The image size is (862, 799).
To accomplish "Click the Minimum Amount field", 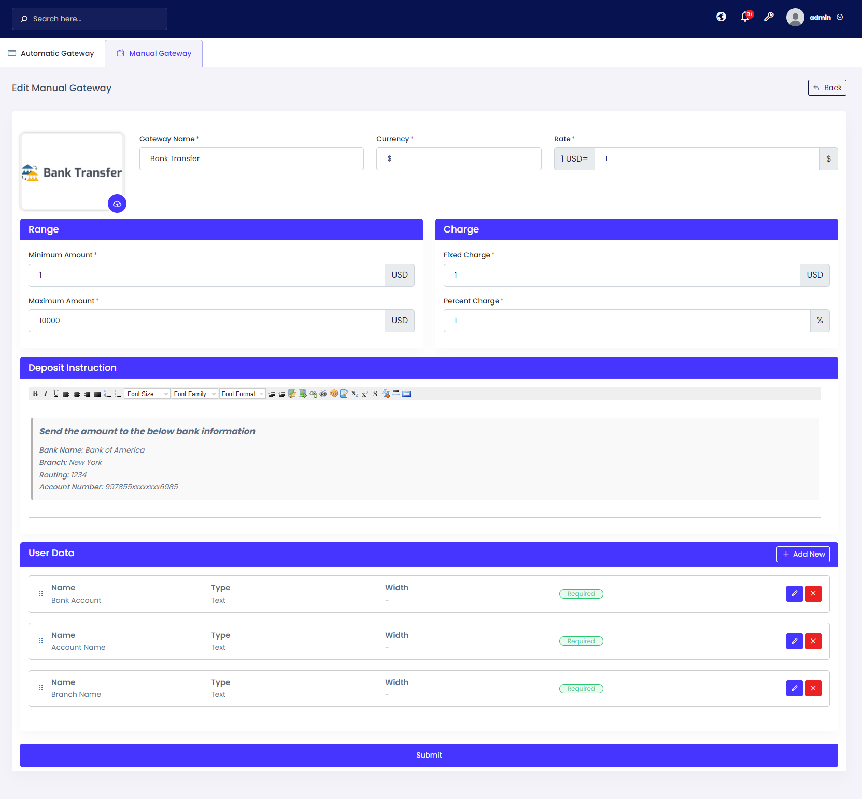I will coord(207,275).
